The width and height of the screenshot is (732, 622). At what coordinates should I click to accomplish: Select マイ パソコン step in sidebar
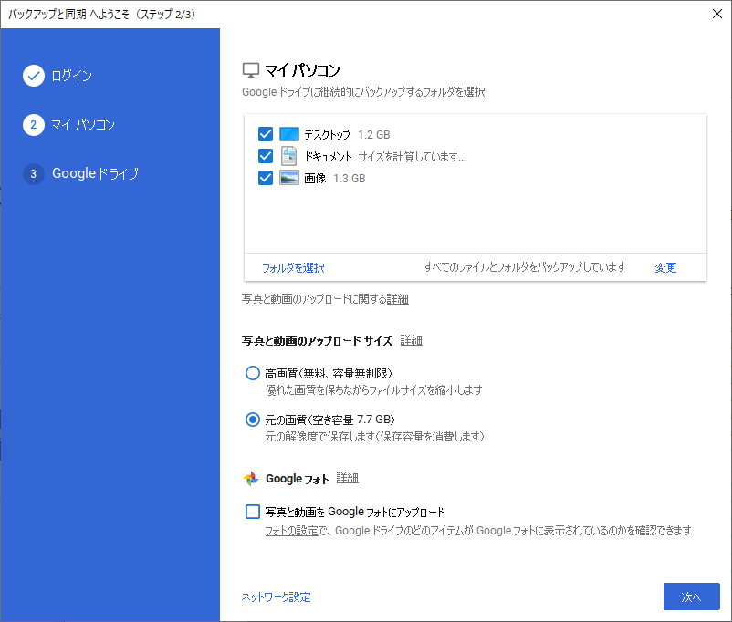[x=83, y=125]
